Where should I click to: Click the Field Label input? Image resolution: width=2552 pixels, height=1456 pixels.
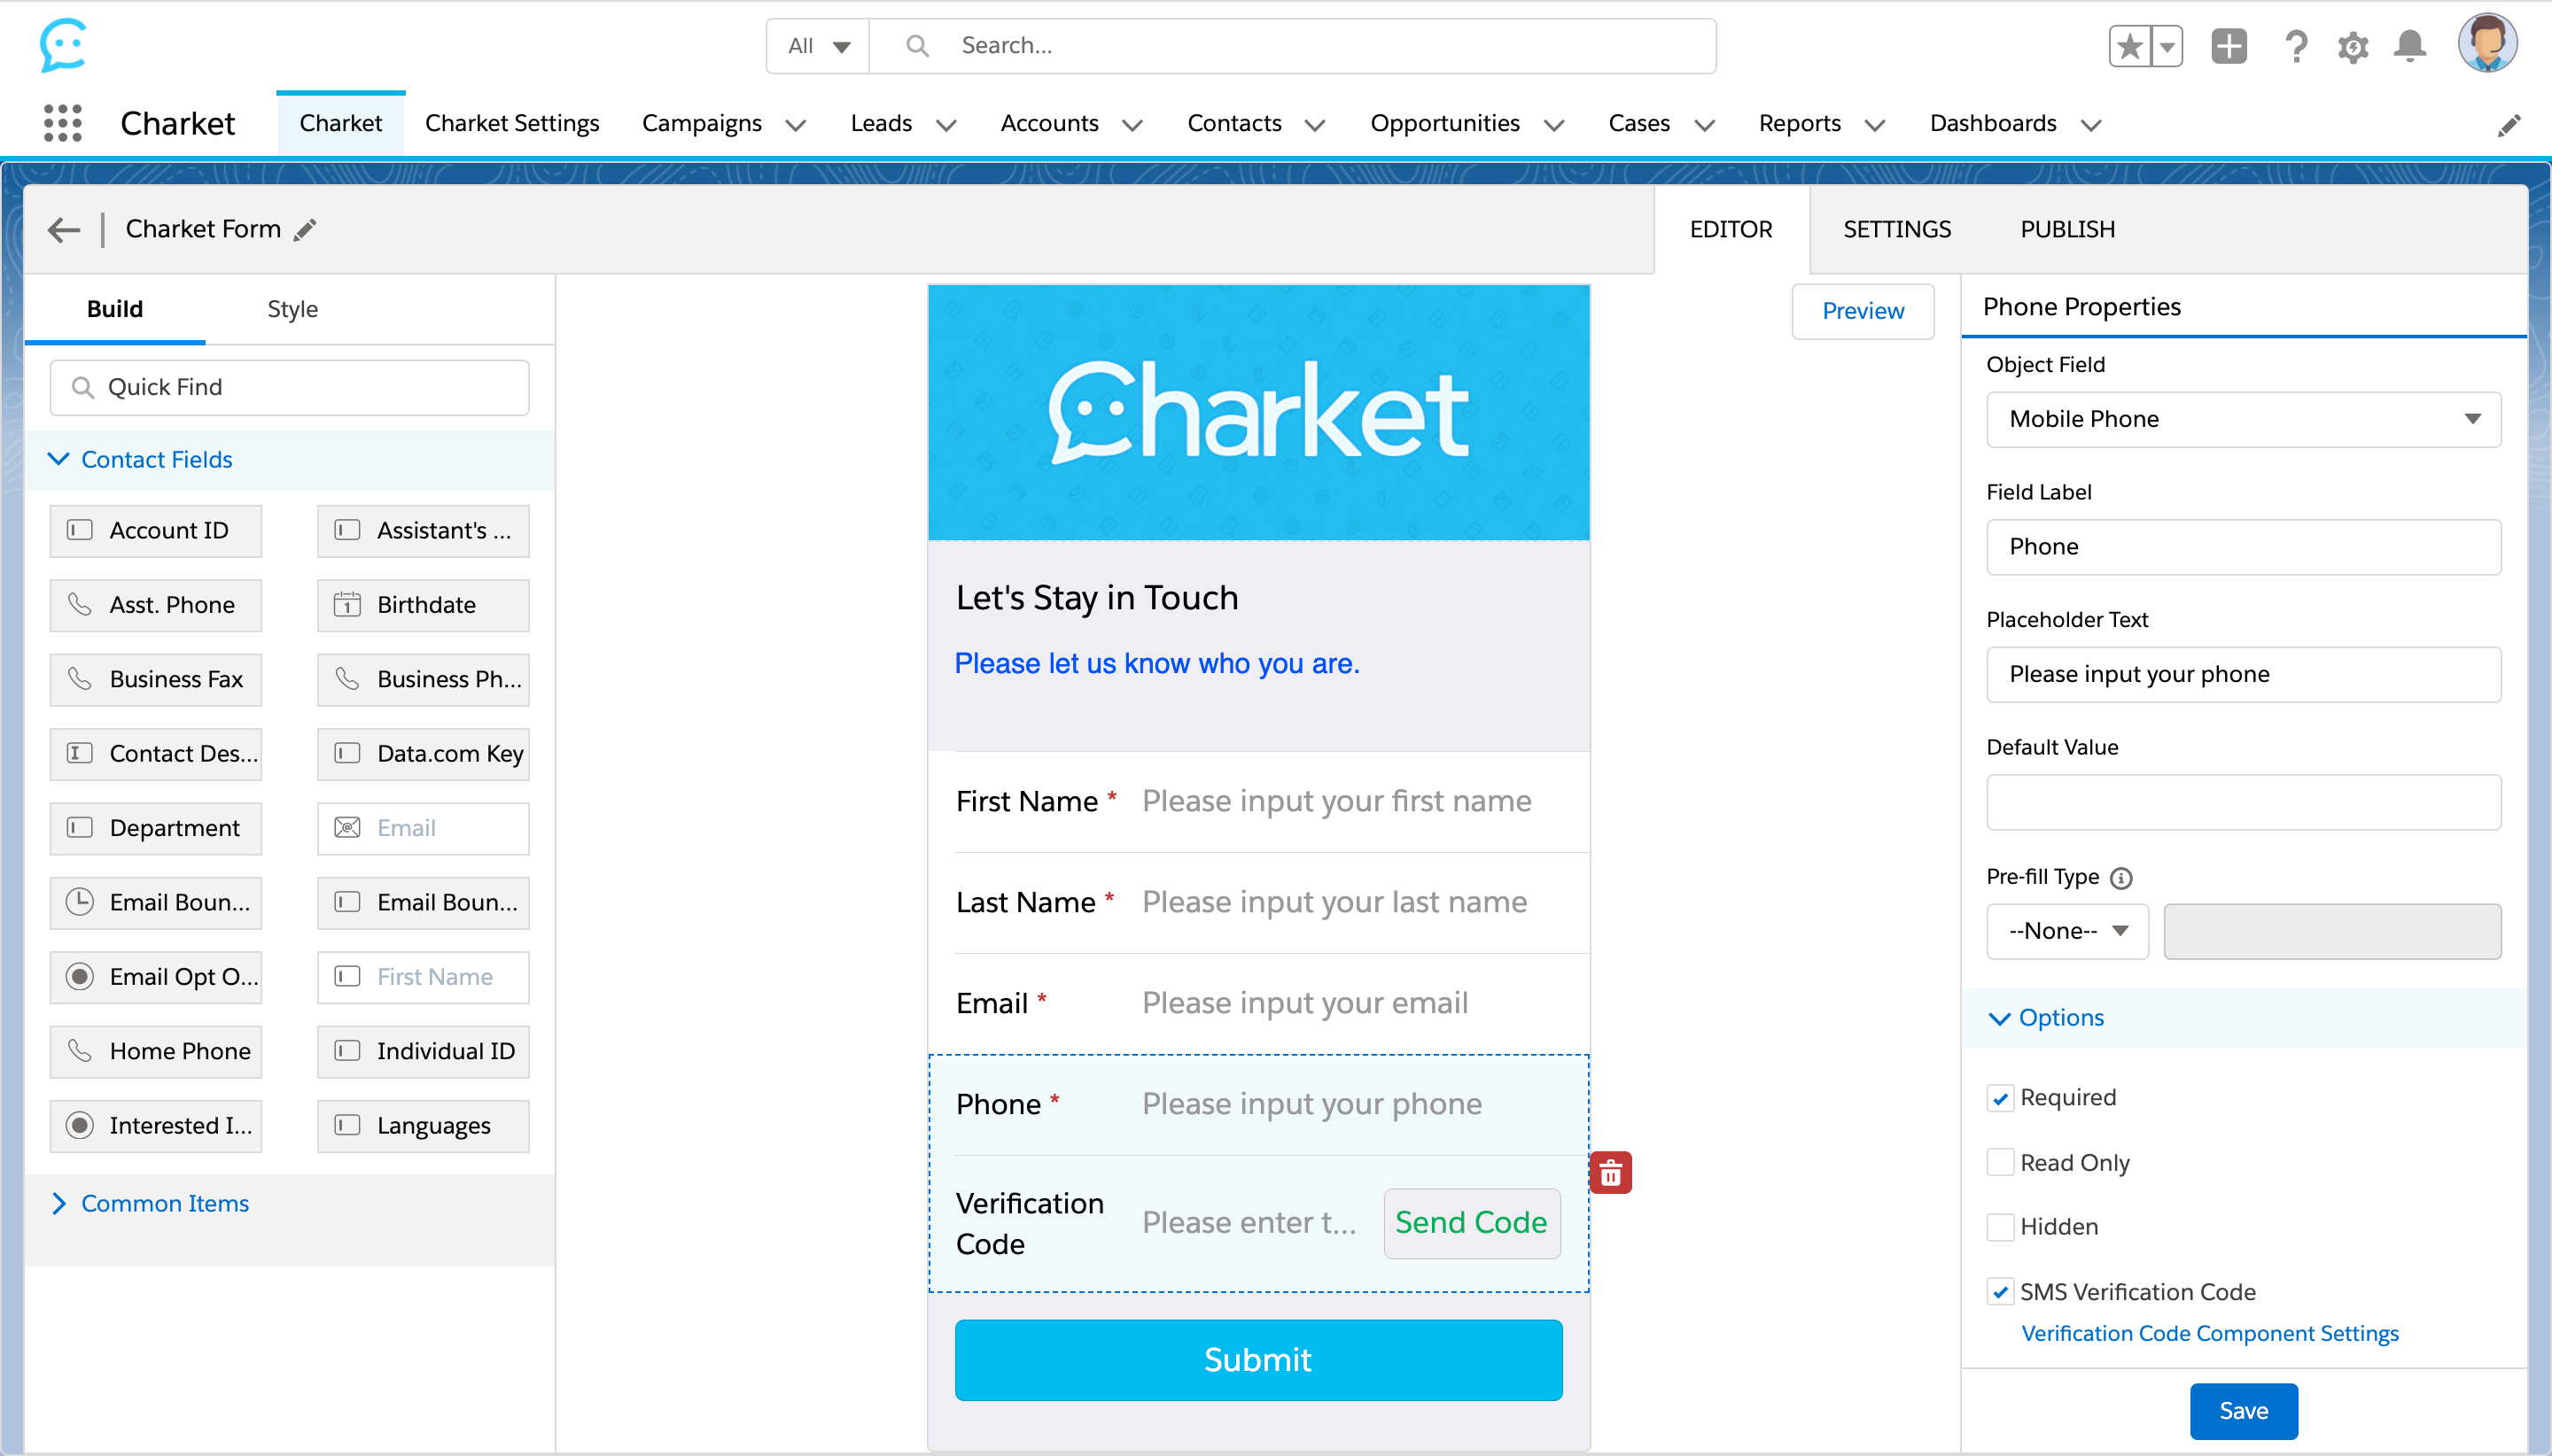(2243, 547)
